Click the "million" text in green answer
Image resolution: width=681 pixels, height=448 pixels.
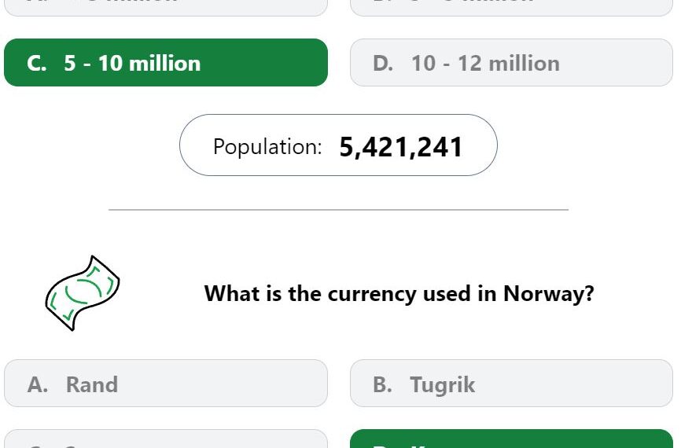pos(165,64)
